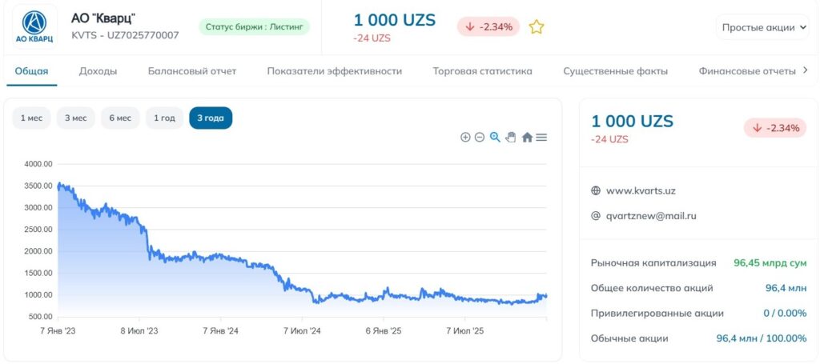The height and width of the screenshot is (364, 820).
Task: Open the Доходы tab
Action: [98, 71]
